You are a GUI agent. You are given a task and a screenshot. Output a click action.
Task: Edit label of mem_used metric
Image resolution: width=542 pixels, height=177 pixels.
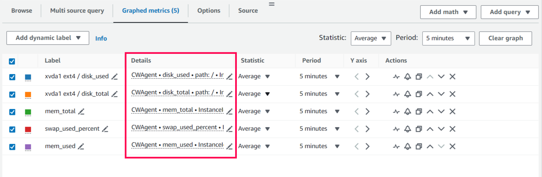point(81,146)
